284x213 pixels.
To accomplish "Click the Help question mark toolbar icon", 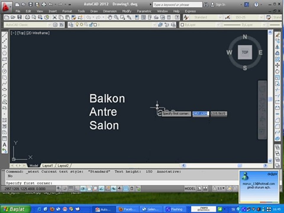I will click(x=177, y=17).
